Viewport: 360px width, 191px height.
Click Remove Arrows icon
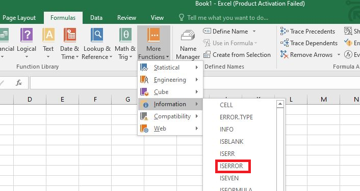284,54
